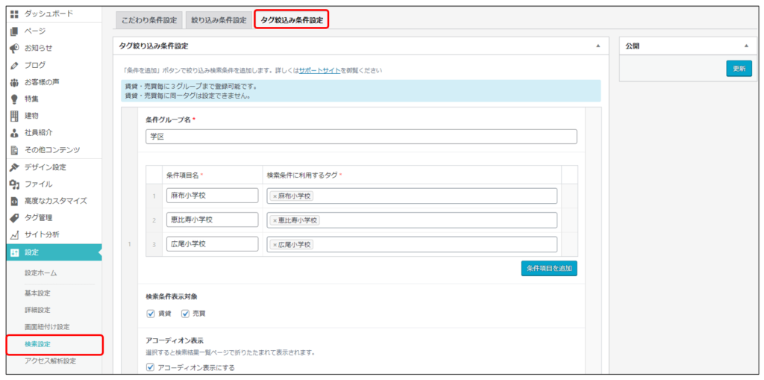Click the pencil icon beside ブログ

click(13, 65)
